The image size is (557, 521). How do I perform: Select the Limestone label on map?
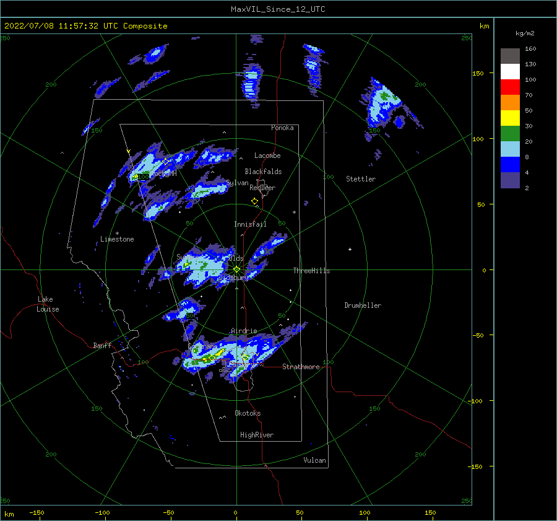tap(117, 239)
